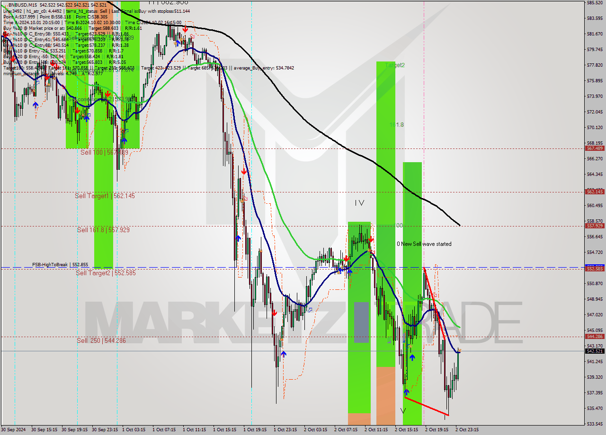Click the '2 Oct 11:15' time axis label
This screenshot has width=606, height=435.
click(x=376, y=430)
